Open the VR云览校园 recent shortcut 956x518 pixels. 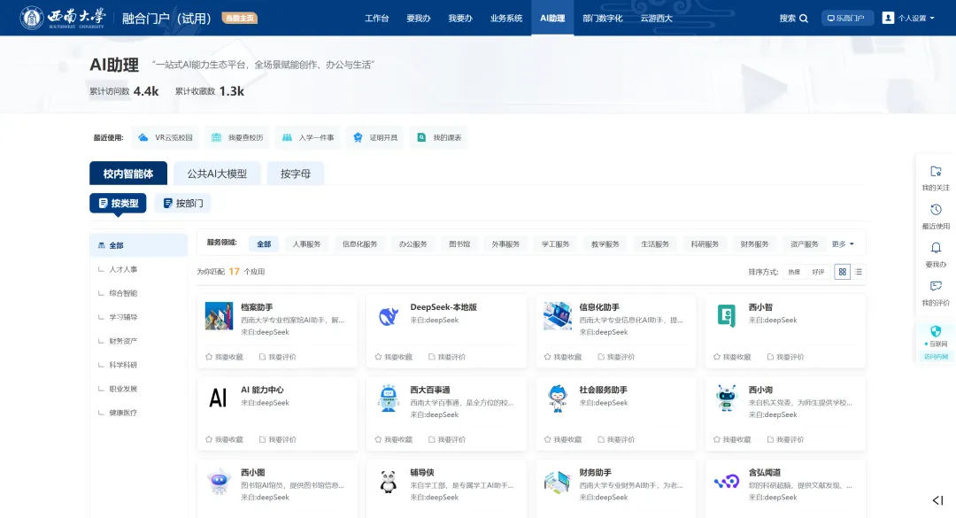(165, 137)
